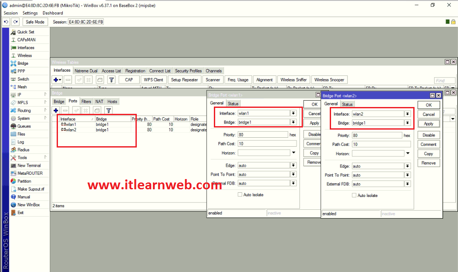Toggle Safe Mode
458x272 pixels.
point(35,22)
